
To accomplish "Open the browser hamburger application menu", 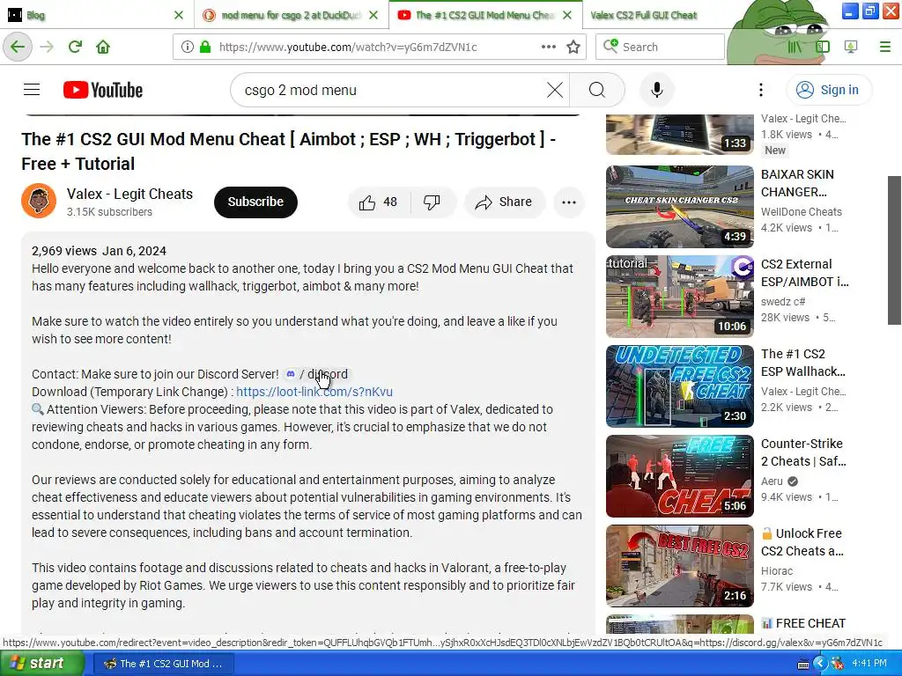I will coord(885,47).
